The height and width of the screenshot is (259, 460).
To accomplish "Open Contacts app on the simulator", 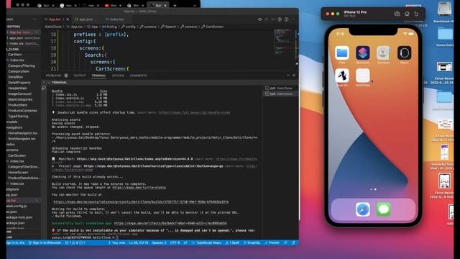I will click(383, 53).
